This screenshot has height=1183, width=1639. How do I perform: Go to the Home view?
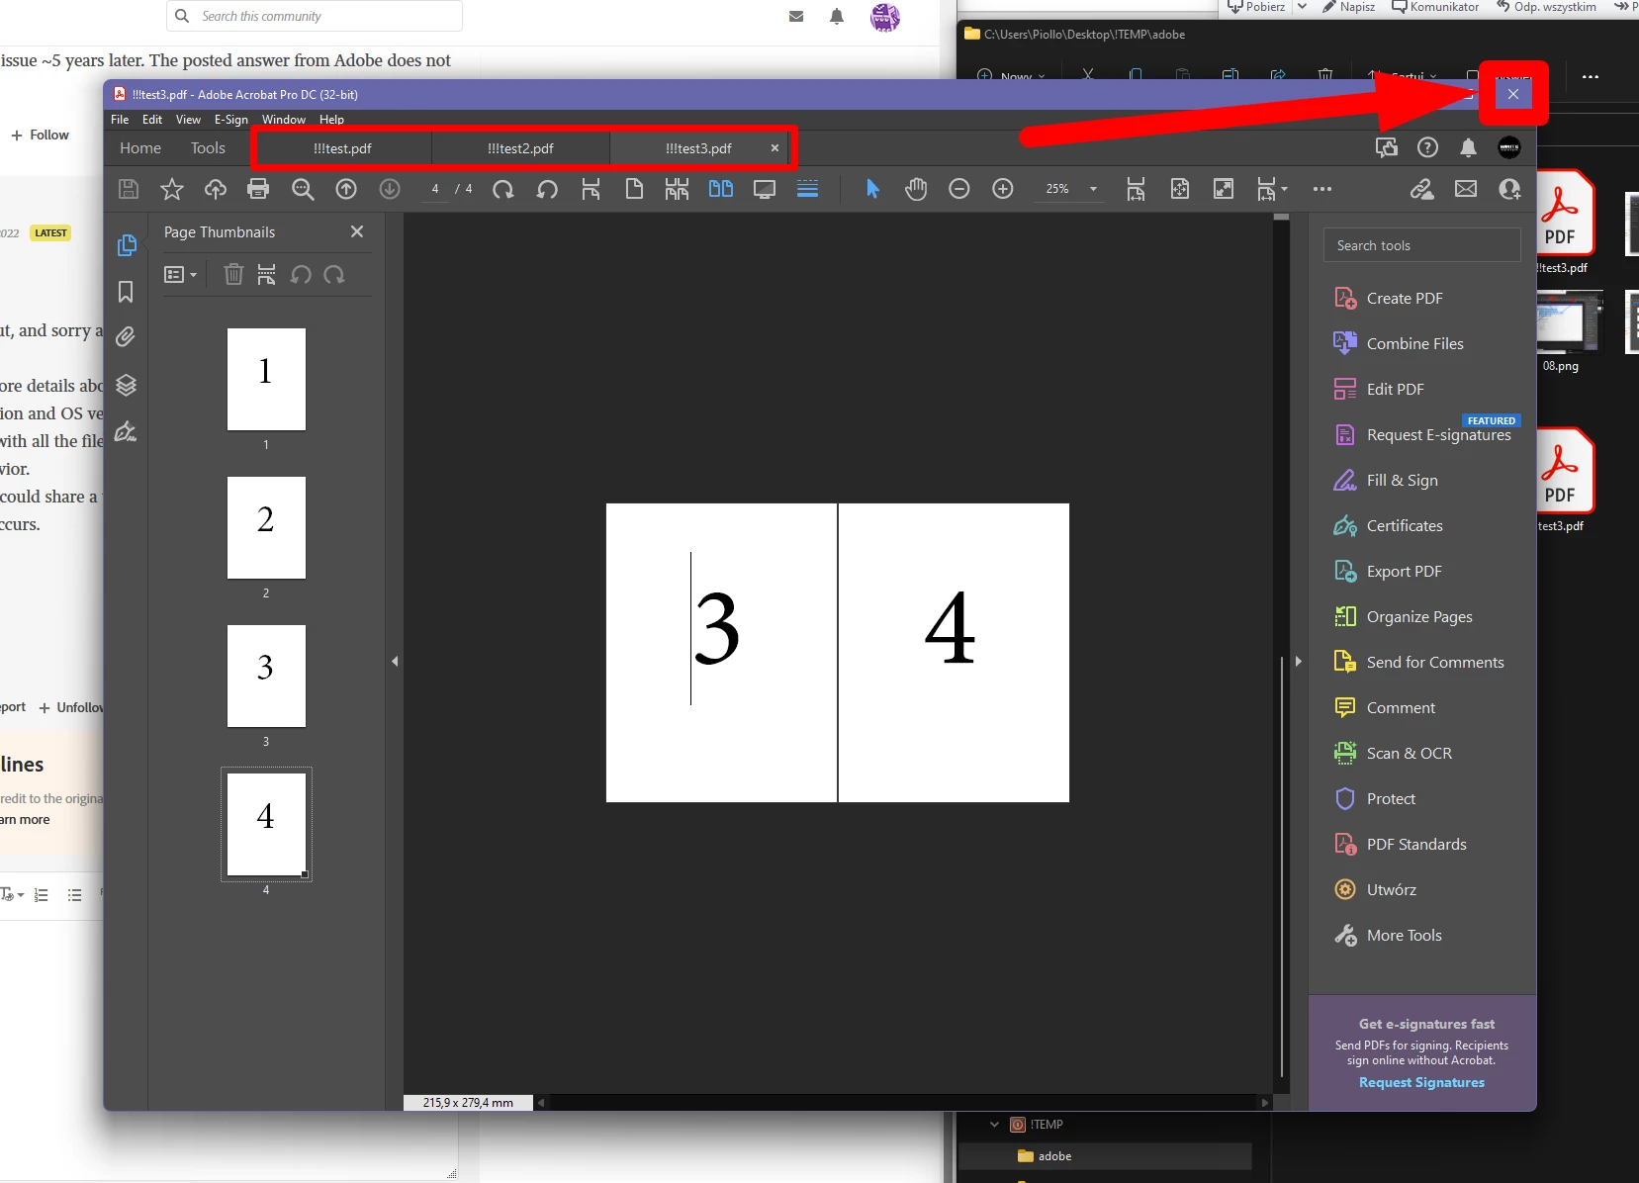[x=140, y=148]
